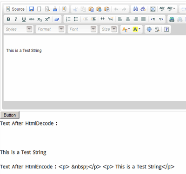Toggle Bold formatting
The width and height of the screenshot is (186, 174).
click(8, 19)
